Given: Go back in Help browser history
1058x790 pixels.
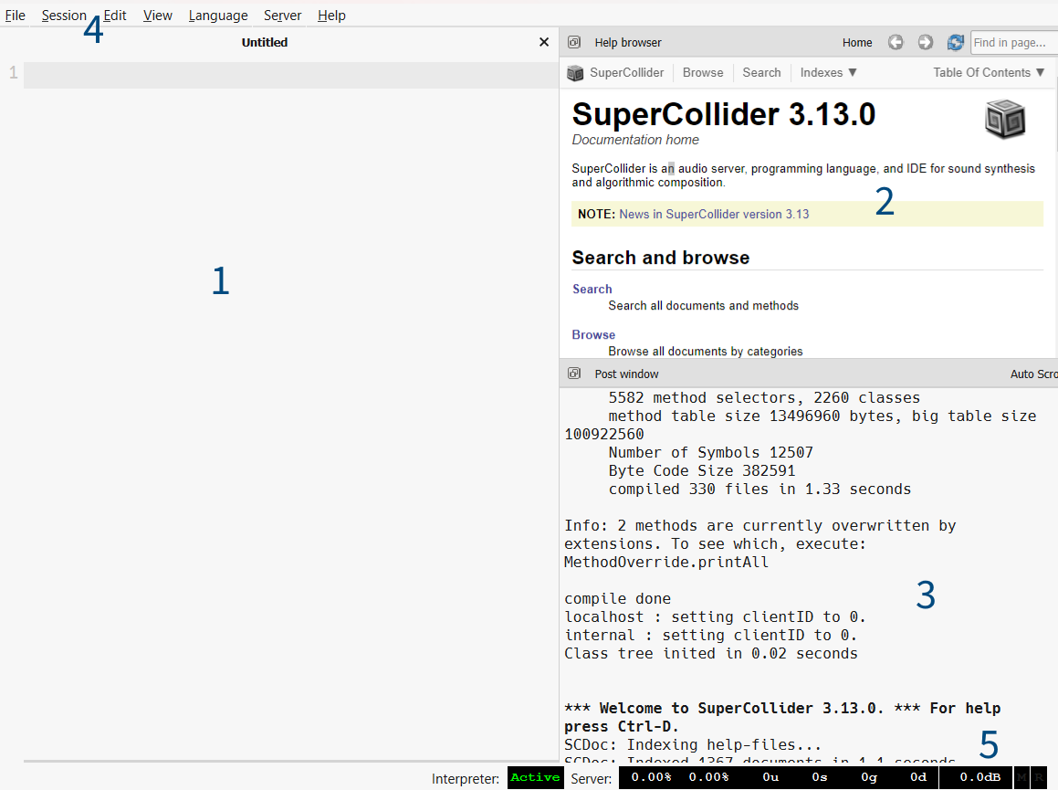Looking at the screenshot, I should pyautogui.click(x=896, y=43).
